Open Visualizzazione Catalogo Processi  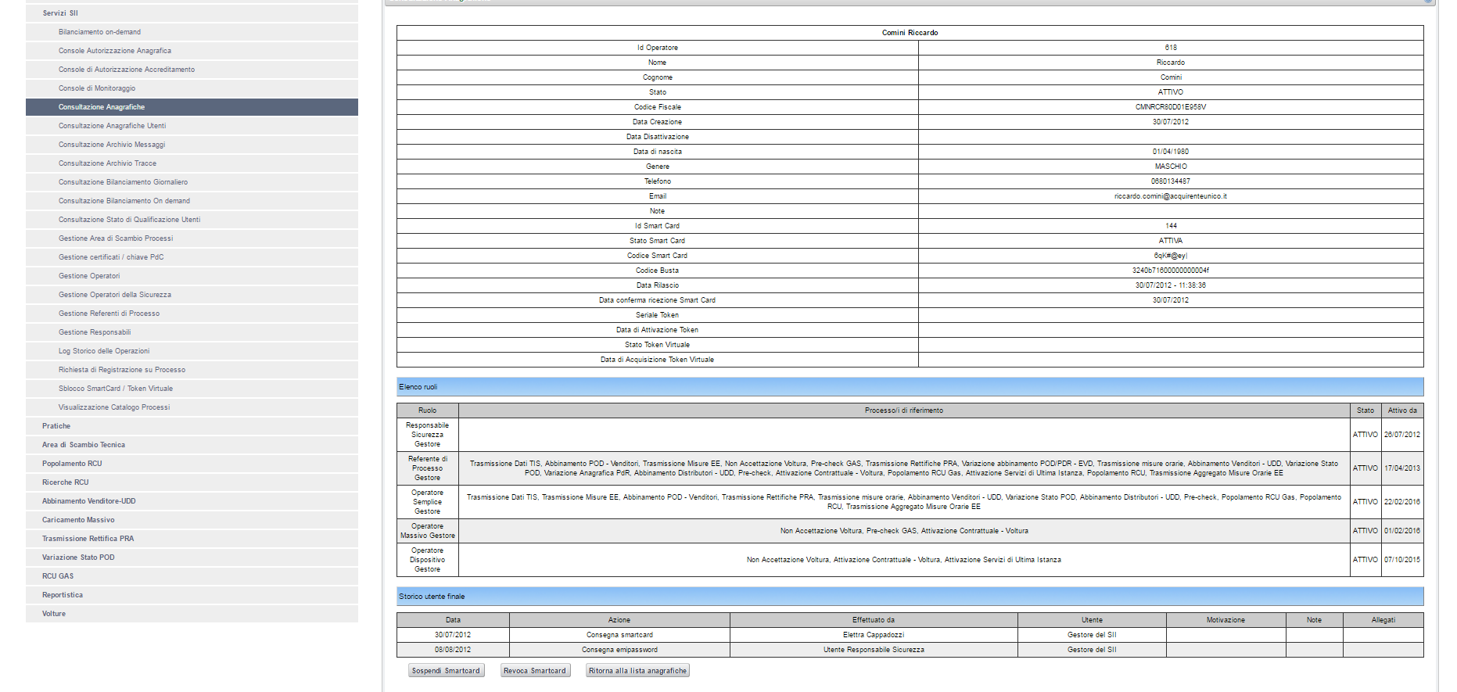pos(192,407)
